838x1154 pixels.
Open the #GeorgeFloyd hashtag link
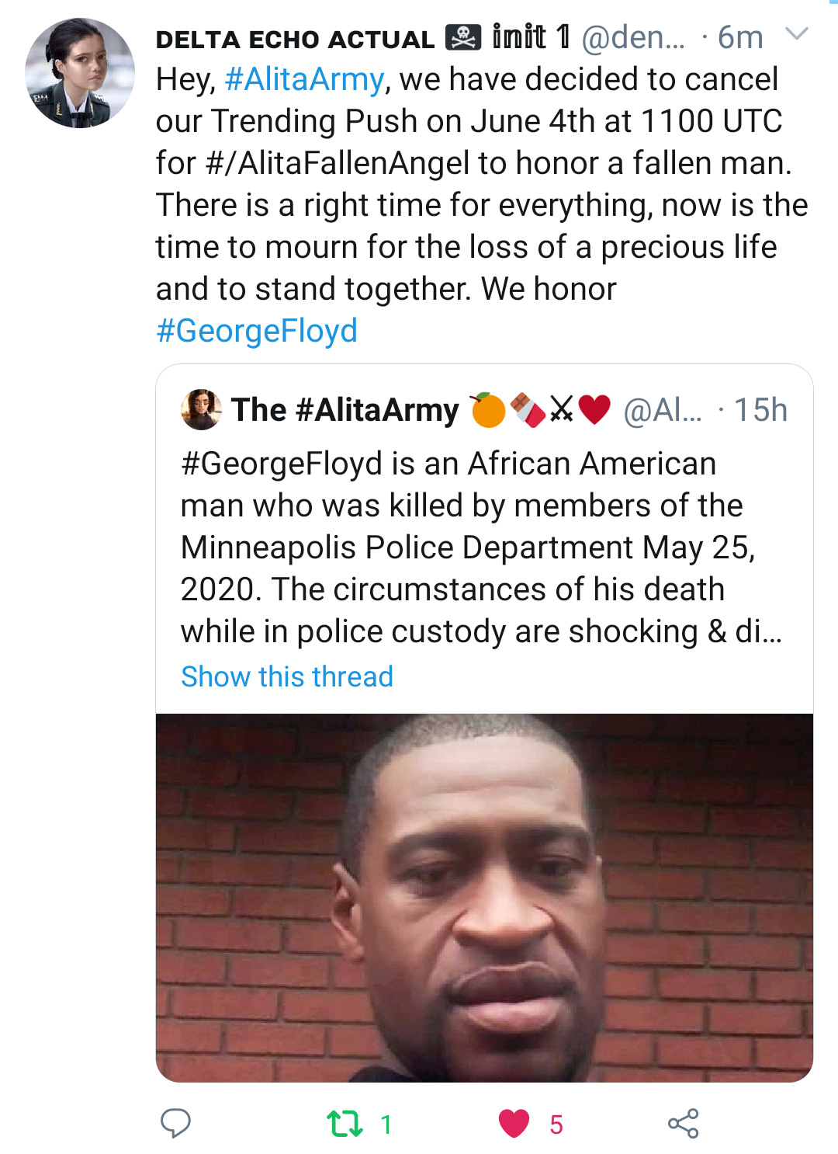[x=257, y=331]
